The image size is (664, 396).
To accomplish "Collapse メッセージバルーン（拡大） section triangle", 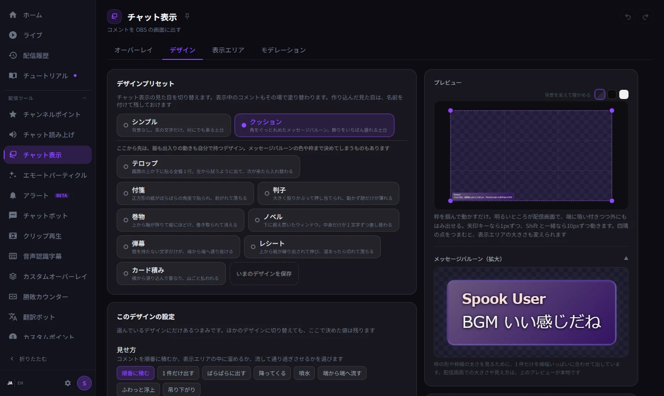I will (626, 258).
